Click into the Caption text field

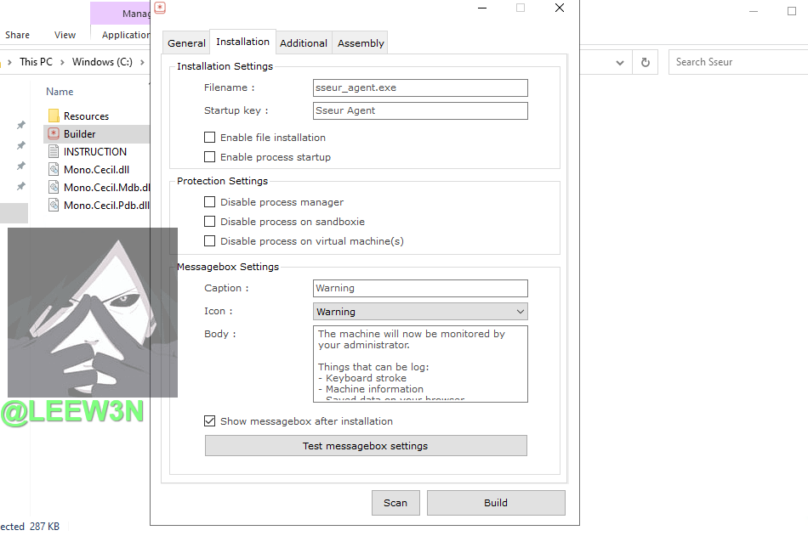[420, 288]
